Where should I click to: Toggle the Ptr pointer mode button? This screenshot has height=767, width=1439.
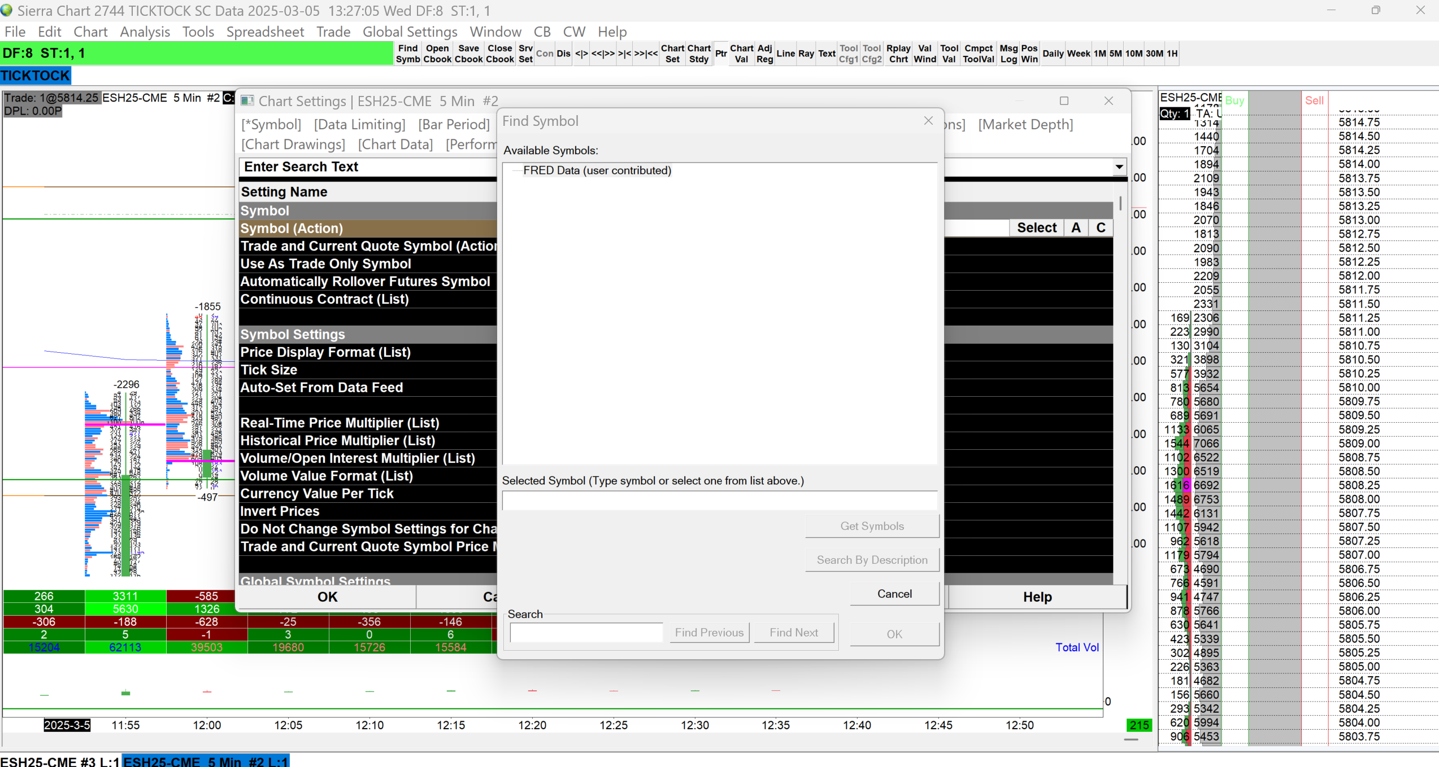click(x=721, y=54)
